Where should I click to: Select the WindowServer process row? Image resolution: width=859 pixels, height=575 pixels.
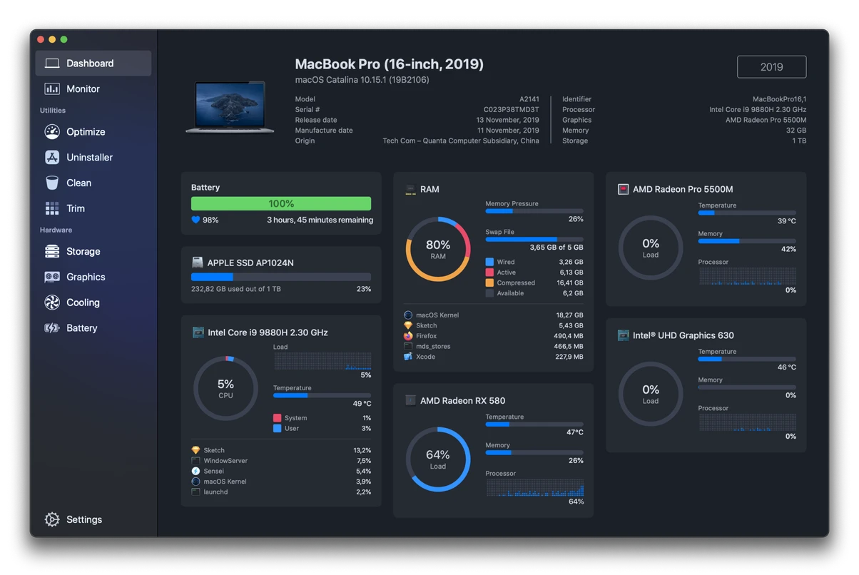(281, 462)
